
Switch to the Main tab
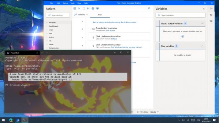[x=100, y=15]
